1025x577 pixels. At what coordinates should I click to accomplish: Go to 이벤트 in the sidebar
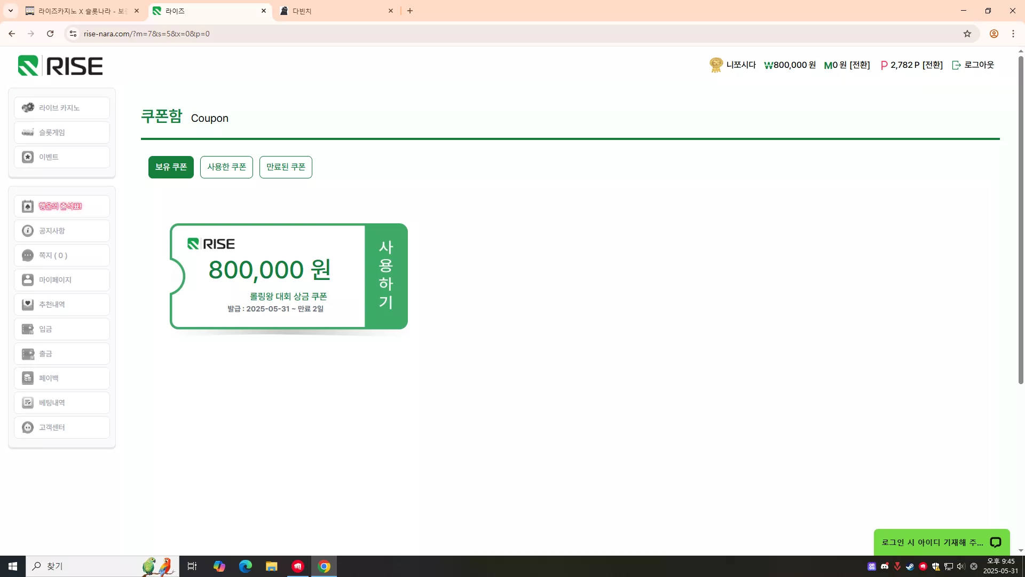(x=62, y=157)
